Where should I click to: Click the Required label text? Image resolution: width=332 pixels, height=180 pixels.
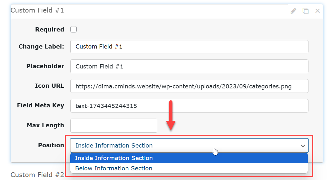click(x=50, y=30)
